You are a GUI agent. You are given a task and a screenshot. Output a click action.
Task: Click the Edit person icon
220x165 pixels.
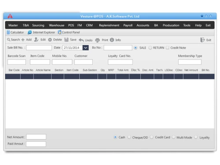coord(36,40)
